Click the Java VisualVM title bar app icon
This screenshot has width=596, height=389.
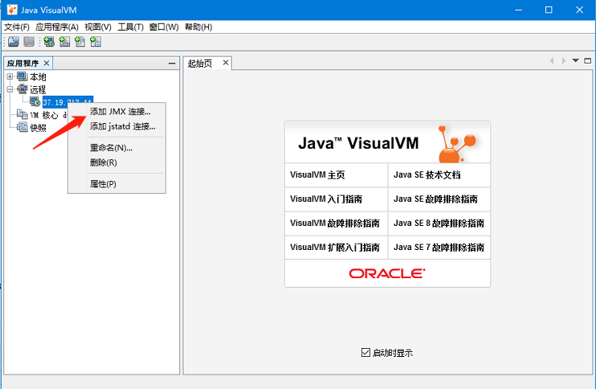(x=12, y=10)
